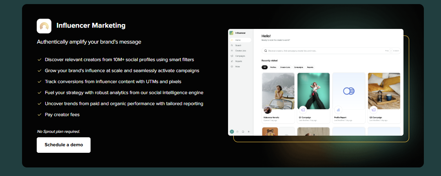Viewport: 441px width, 176px height.
Task: Click the "Grow your brand's influence" bullet text
Action: point(122,70)
